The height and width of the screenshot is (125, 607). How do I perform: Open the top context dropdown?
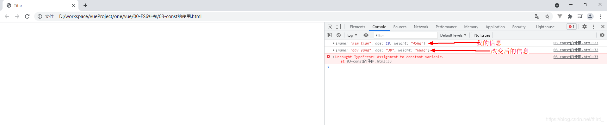[352, 35]
